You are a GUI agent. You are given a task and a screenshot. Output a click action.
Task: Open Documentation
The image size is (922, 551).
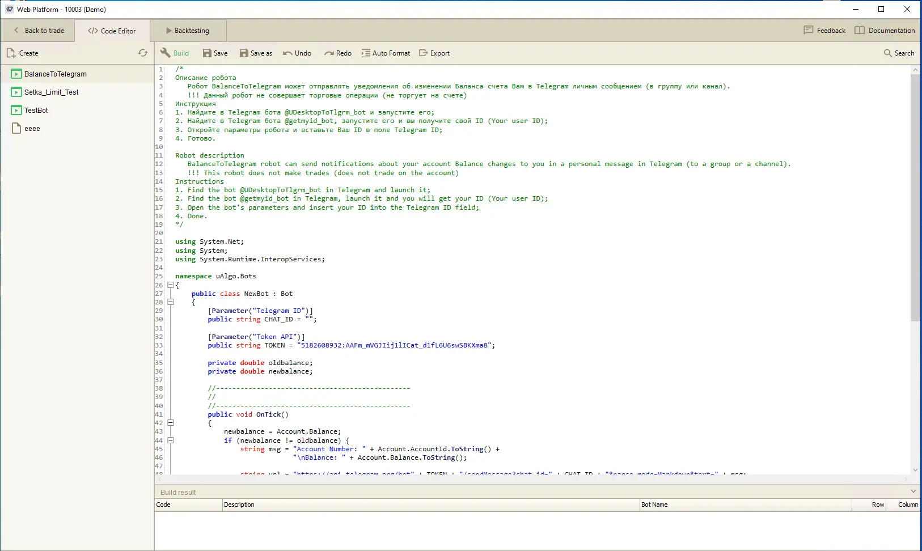885,31
